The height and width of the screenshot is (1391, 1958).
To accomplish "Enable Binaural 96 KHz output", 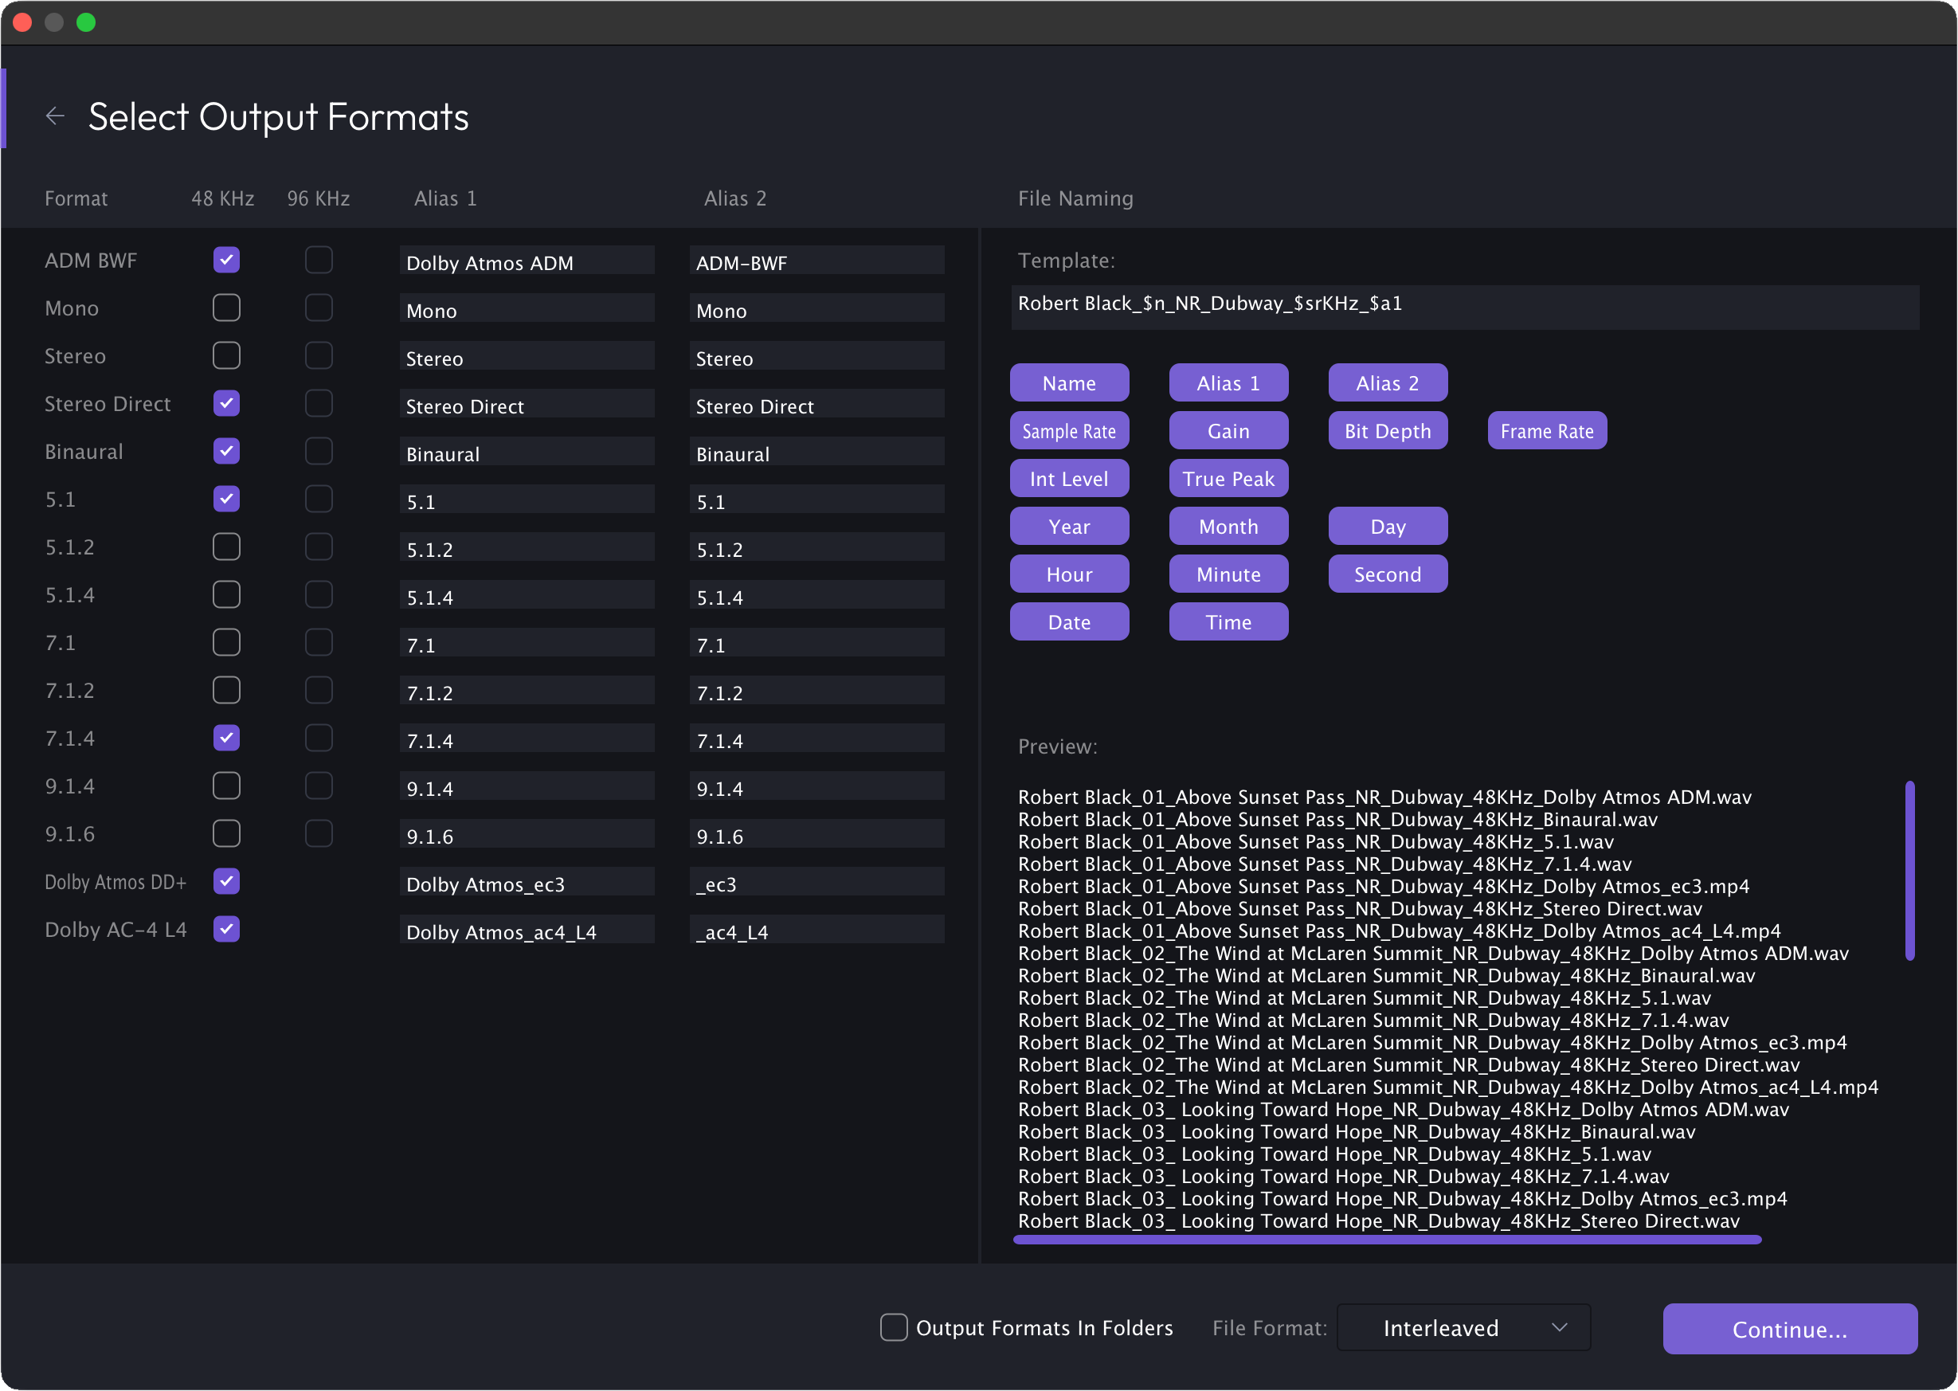I will pyautogui.click(x=319, y=452).
